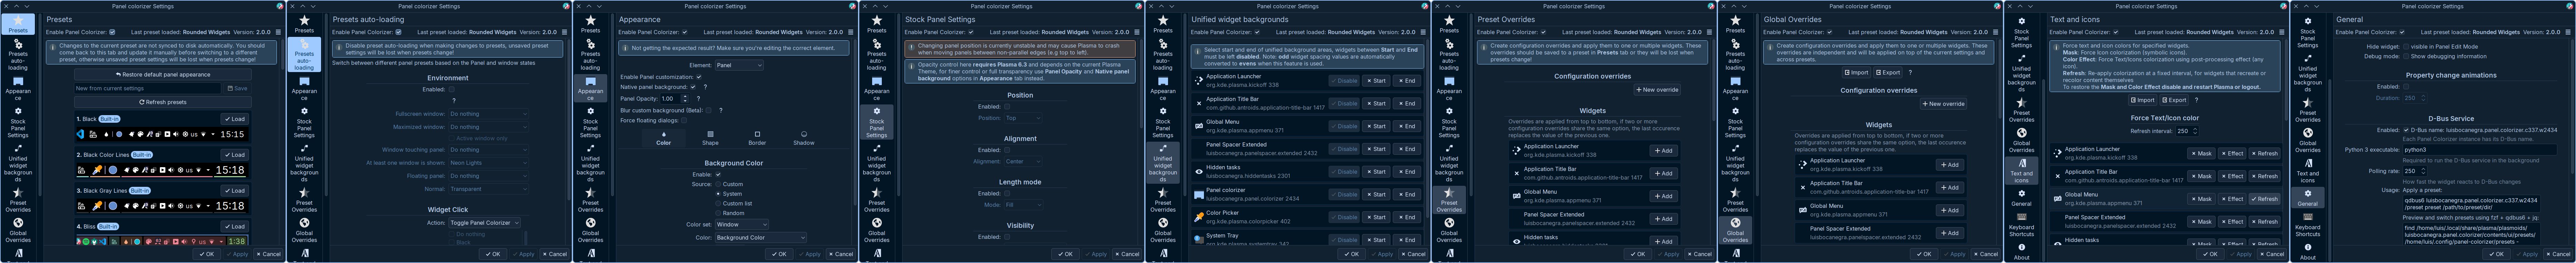Open Widget Click Action Toggle Panel Colorizer dropdown
2576x263 pixels.
[484, 223]
